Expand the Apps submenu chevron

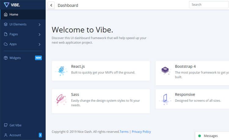pyautogui.click(x=39, y=44)
